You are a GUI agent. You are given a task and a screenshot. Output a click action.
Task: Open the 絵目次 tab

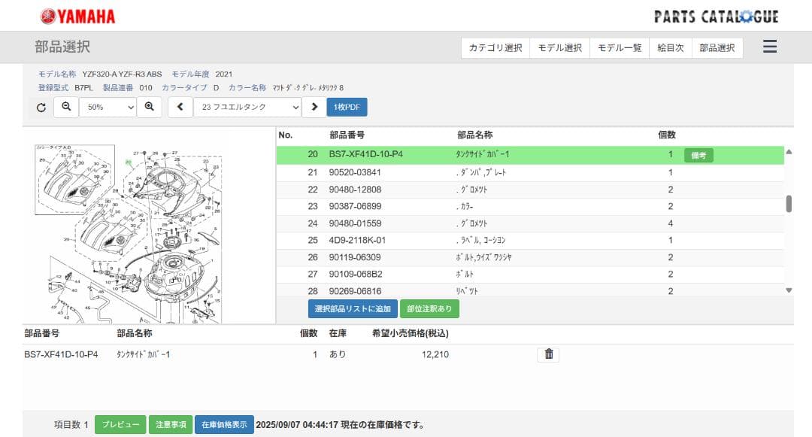(671, 48)
